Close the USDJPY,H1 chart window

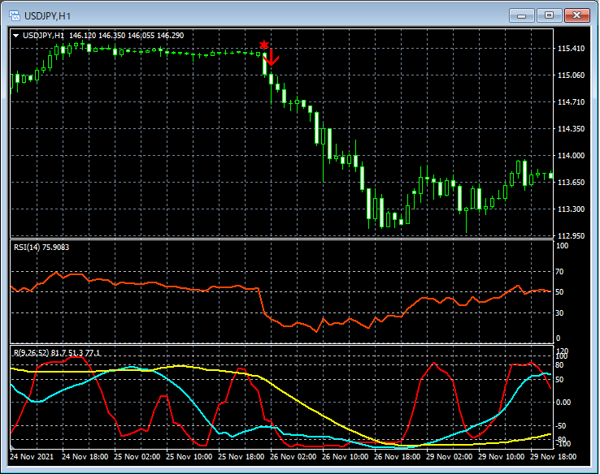click(x=576, y=15)
